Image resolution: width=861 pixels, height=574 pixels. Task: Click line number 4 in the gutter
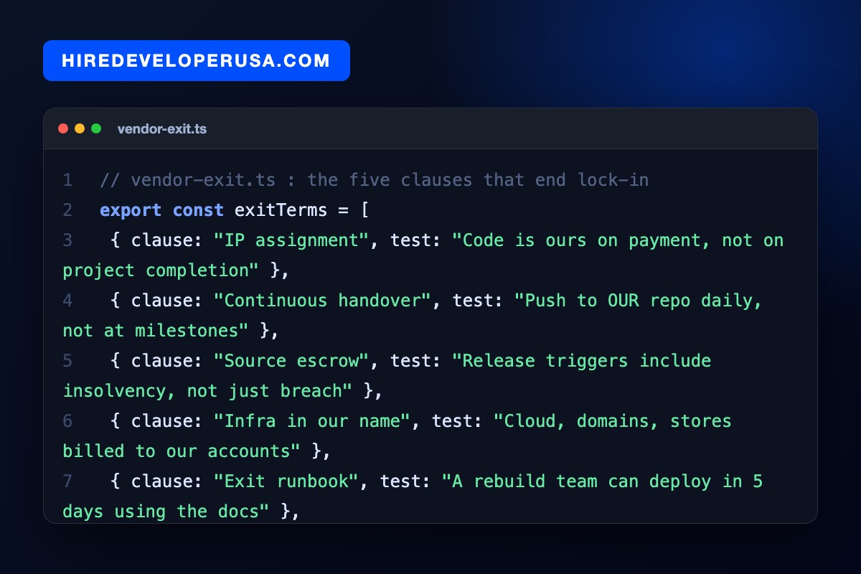(67, 301)
